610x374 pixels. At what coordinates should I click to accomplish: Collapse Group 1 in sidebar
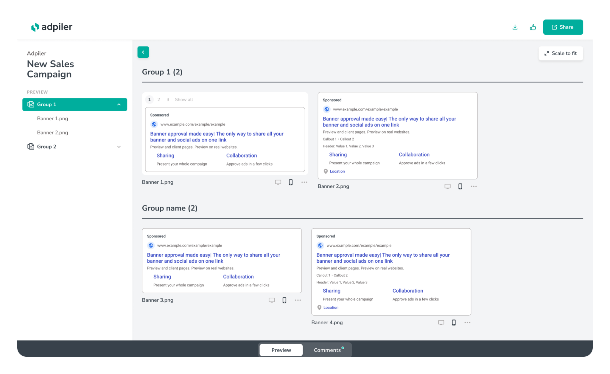119,105
